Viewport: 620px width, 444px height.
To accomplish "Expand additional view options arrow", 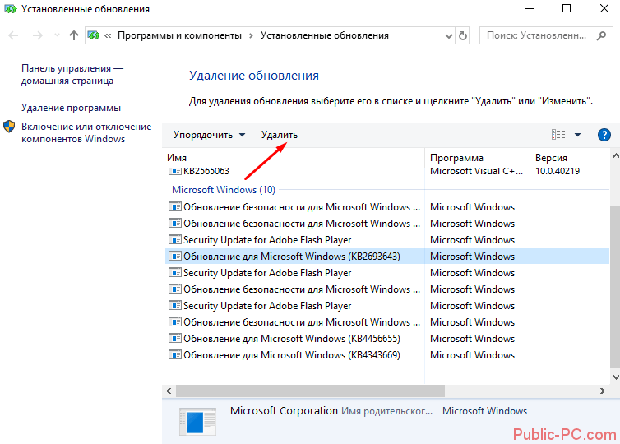I will click(578, 135).
